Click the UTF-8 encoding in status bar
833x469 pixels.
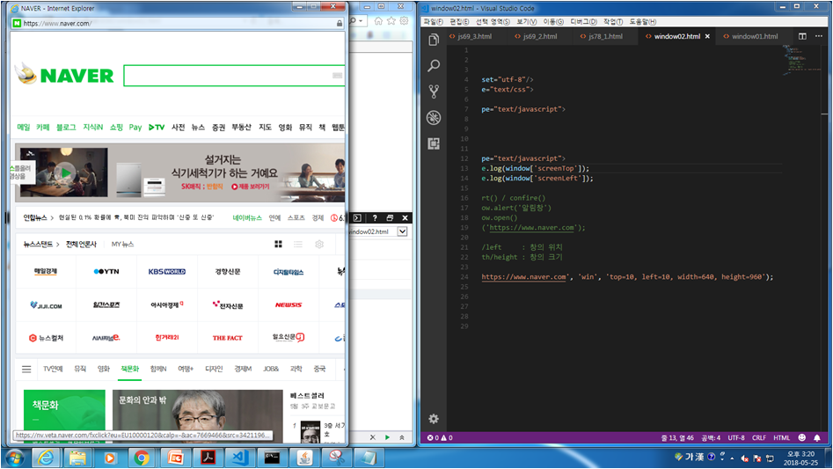click(735, 437)
